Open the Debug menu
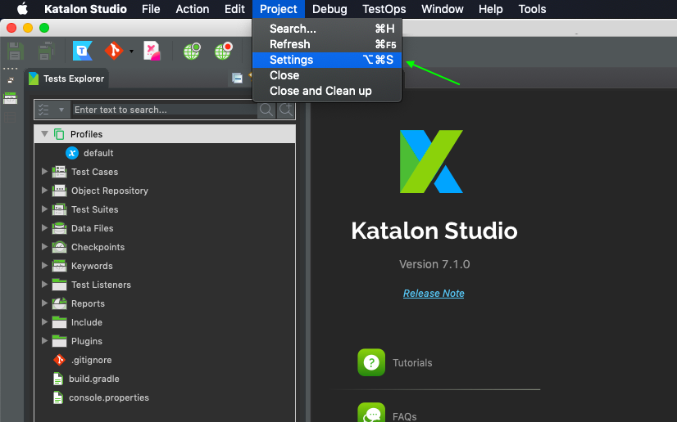Image resolution: width=677 pixels, height=422 pixels. click(x=329, y=9)
